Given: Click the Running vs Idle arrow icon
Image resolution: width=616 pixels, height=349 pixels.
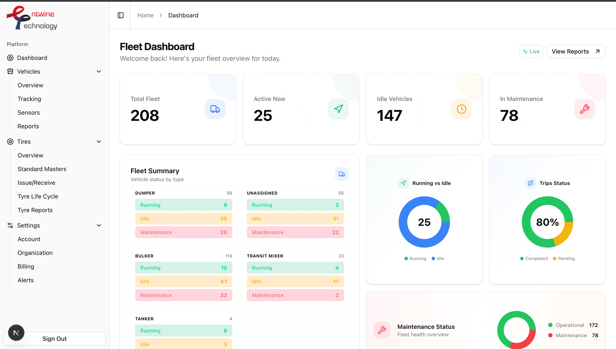Looking at the screenshot, I should point(403,183).
